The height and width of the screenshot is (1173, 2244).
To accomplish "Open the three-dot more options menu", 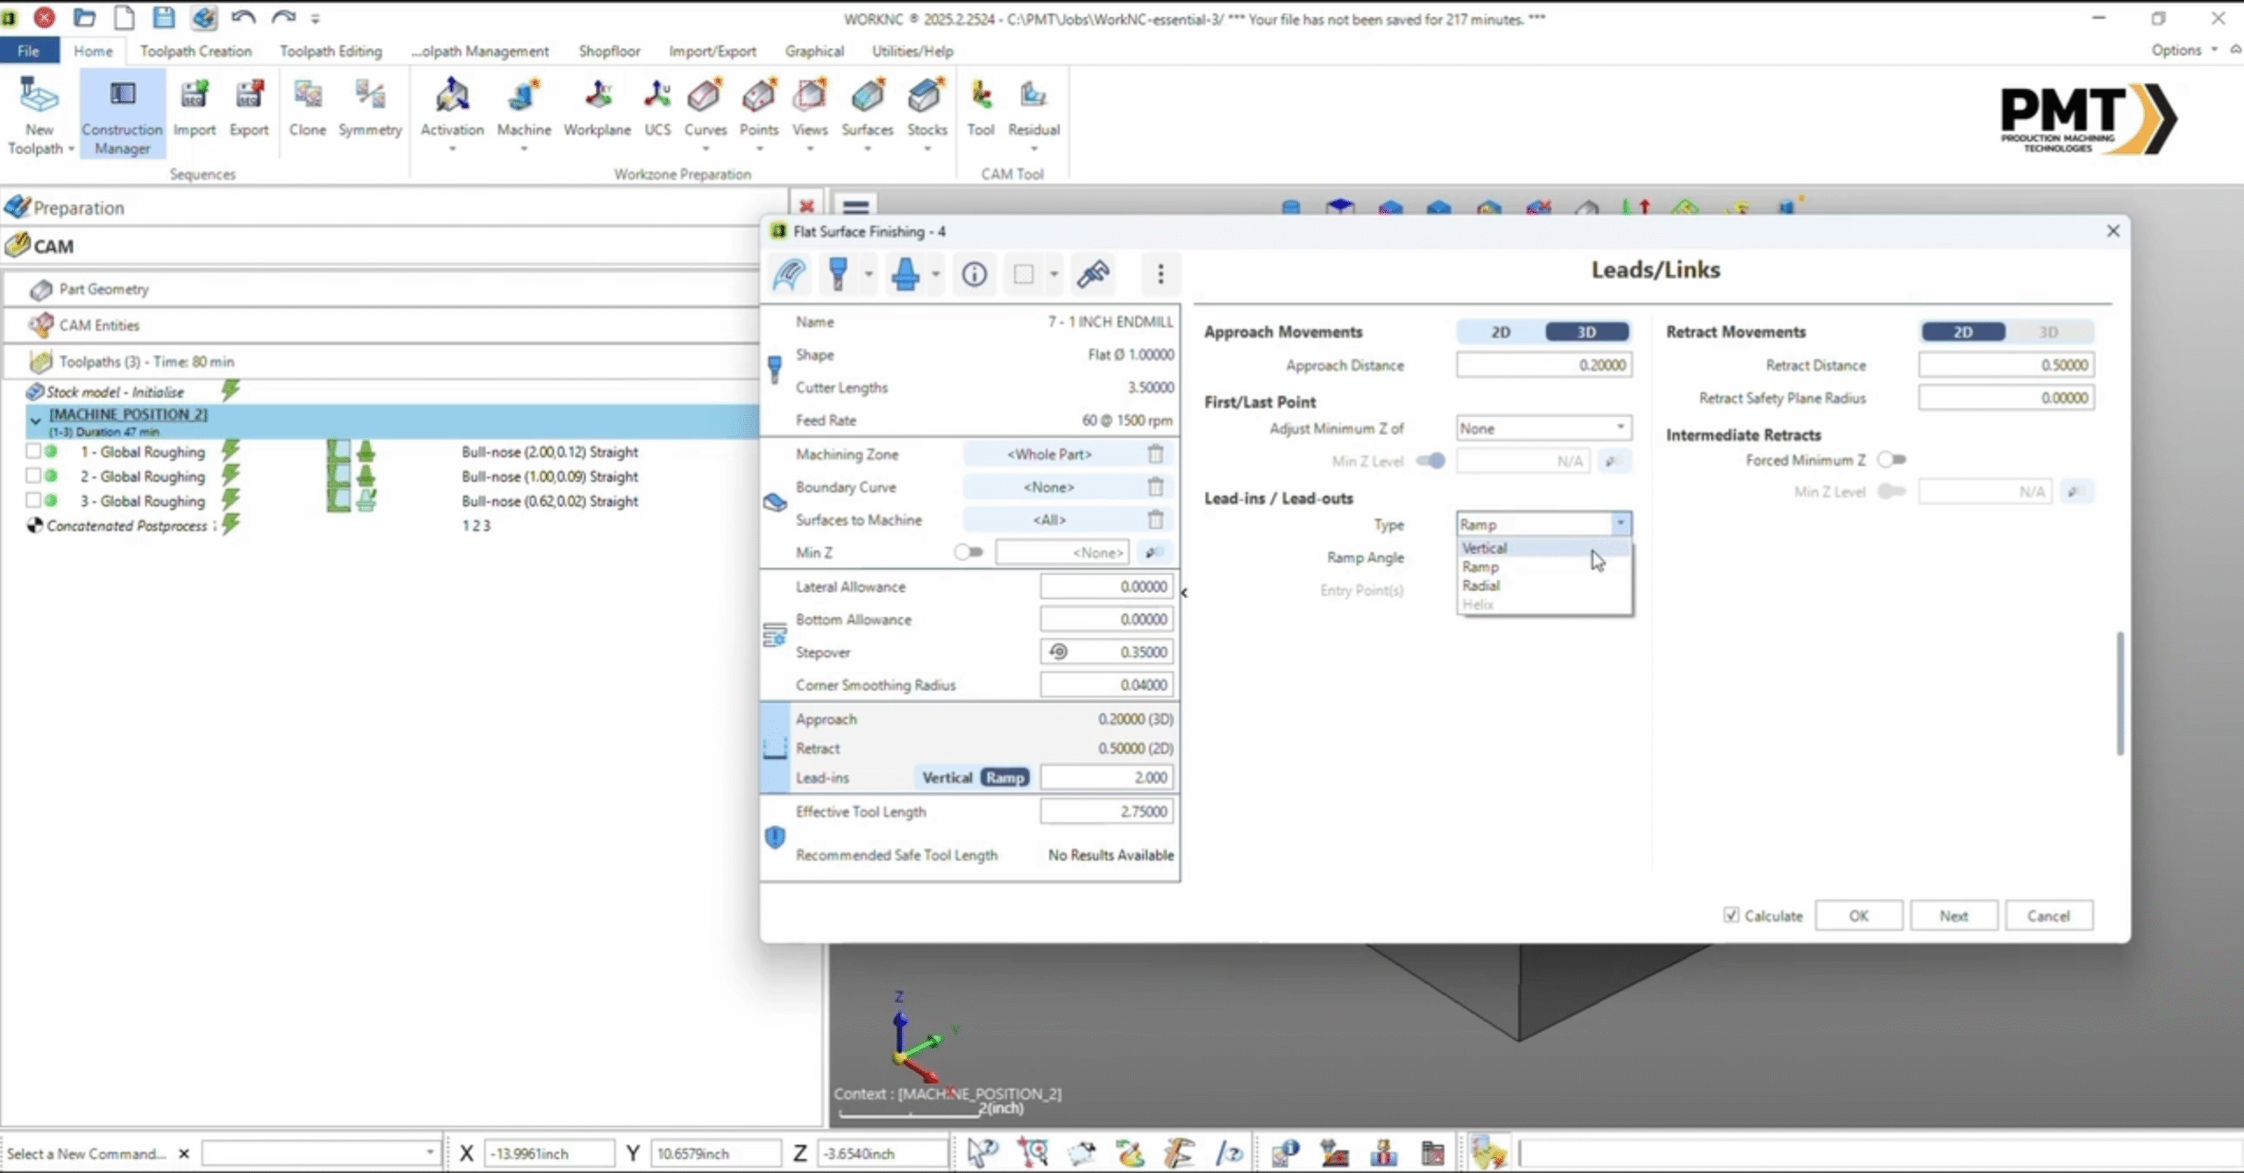I will coord(1161,274).
